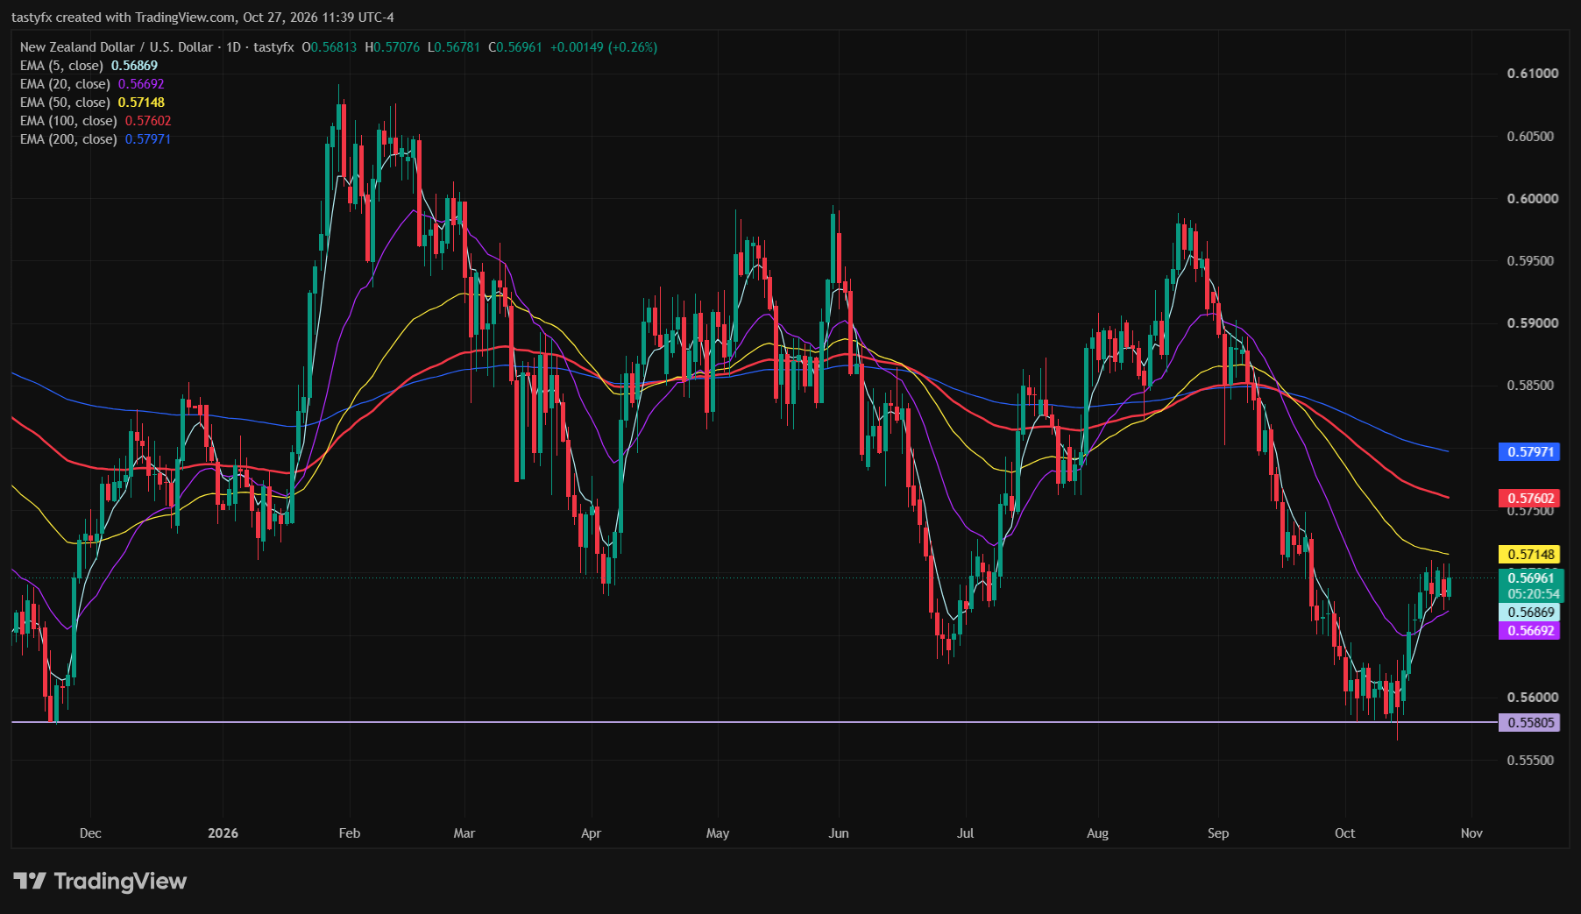Select the blue 0.57971 price label

(x=1529, y=452)
